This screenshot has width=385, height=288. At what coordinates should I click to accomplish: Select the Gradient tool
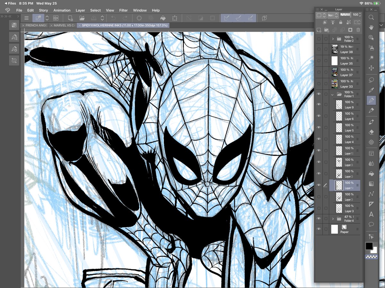tap(371, 184)
